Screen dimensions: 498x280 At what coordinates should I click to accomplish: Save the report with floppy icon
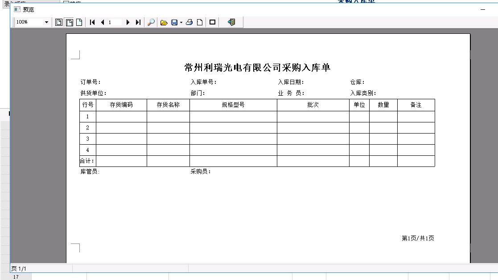point(174,22)
